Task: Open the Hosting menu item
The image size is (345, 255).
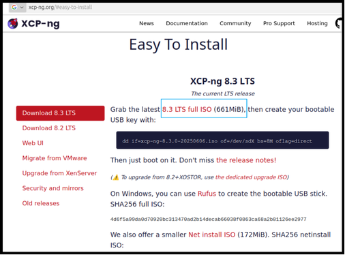Action: tap(317, 23)
